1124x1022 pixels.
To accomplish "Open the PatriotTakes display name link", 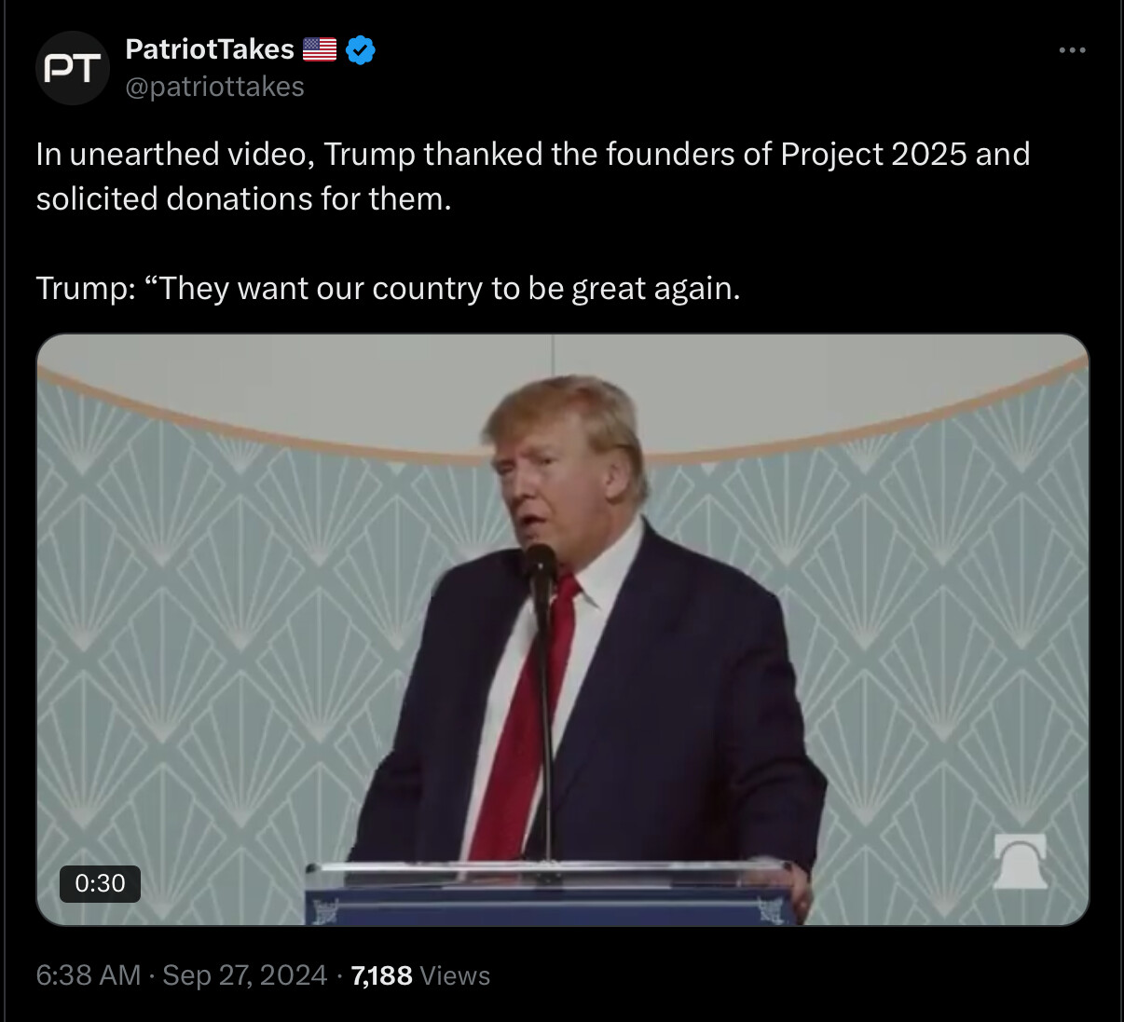I will click(x=210, y=48).
